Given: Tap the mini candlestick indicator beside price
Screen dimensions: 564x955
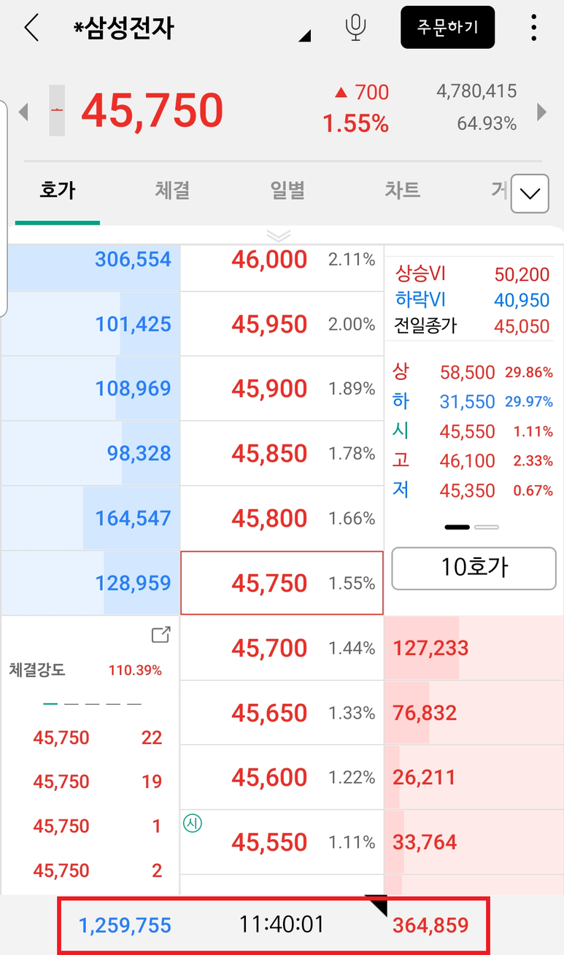Looking at the screenshot, I should coord(57,110).
